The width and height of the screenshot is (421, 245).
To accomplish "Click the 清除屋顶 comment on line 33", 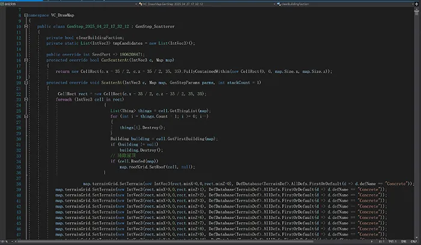I will [x=126, y=155].
